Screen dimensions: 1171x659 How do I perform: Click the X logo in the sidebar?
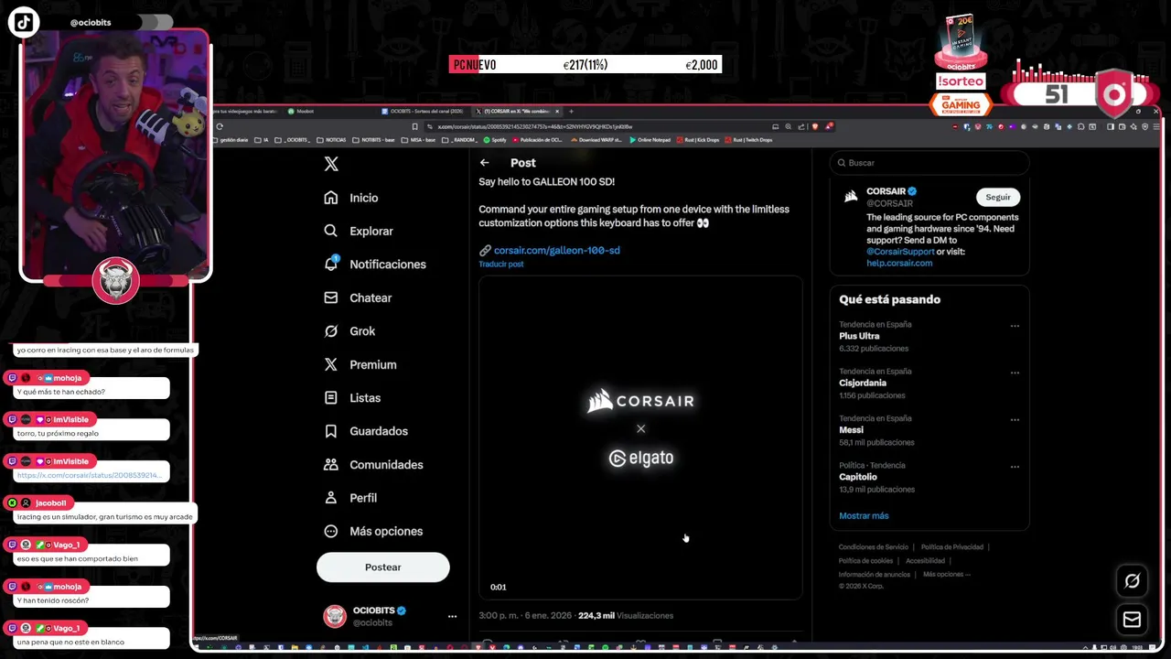(x=331, y=164)
